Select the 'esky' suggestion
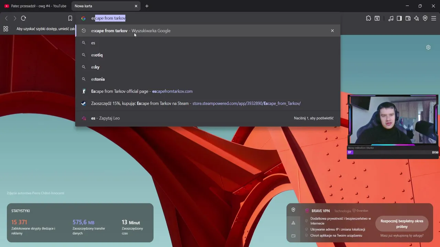The height and width of the screenshot is (247, 440). tap(208, 67)
